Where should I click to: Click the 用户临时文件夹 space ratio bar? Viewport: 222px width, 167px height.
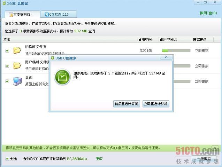[182, 66]
